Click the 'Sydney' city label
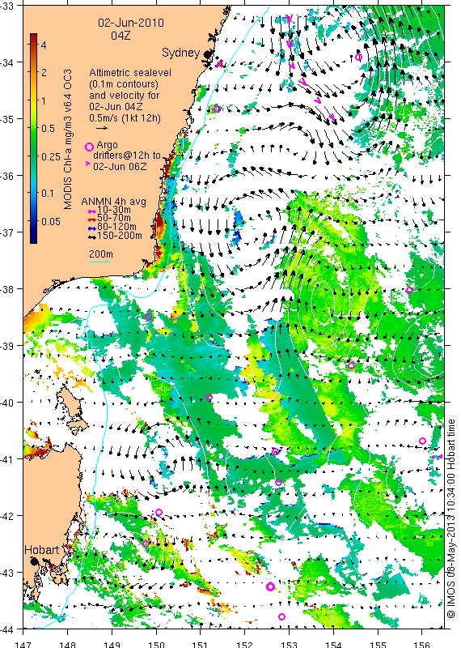The height and width of the screenshot is (648, 461). point(181,53)
